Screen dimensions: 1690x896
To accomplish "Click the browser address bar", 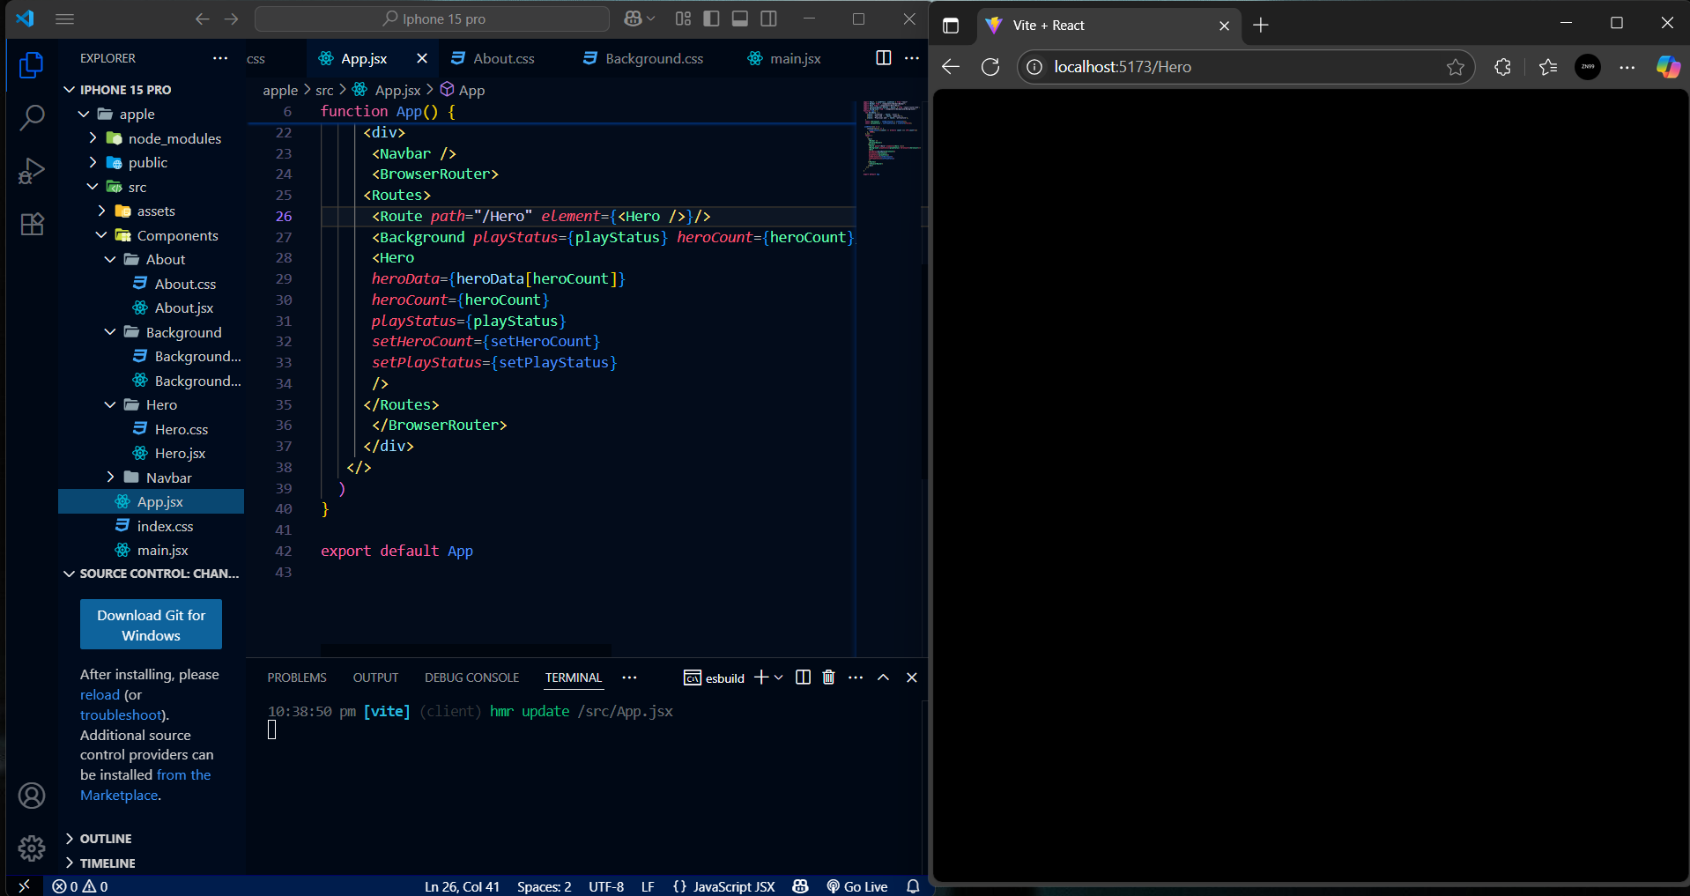I will coord(1234,67).
